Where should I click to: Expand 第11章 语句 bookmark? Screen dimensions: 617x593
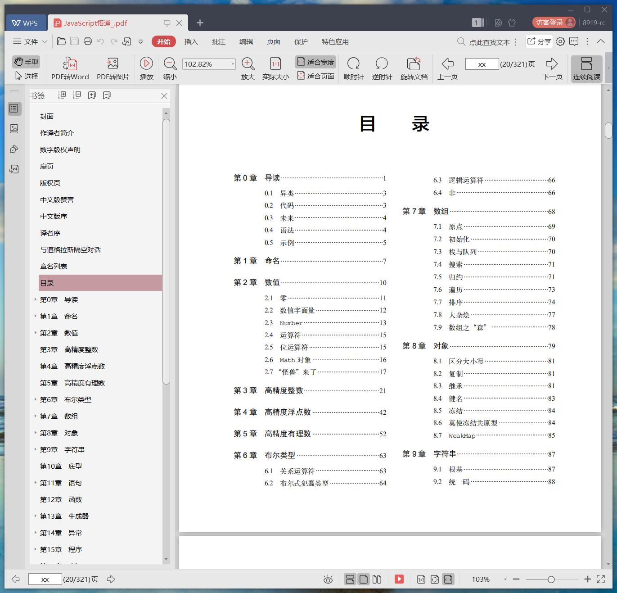point(36,482)
